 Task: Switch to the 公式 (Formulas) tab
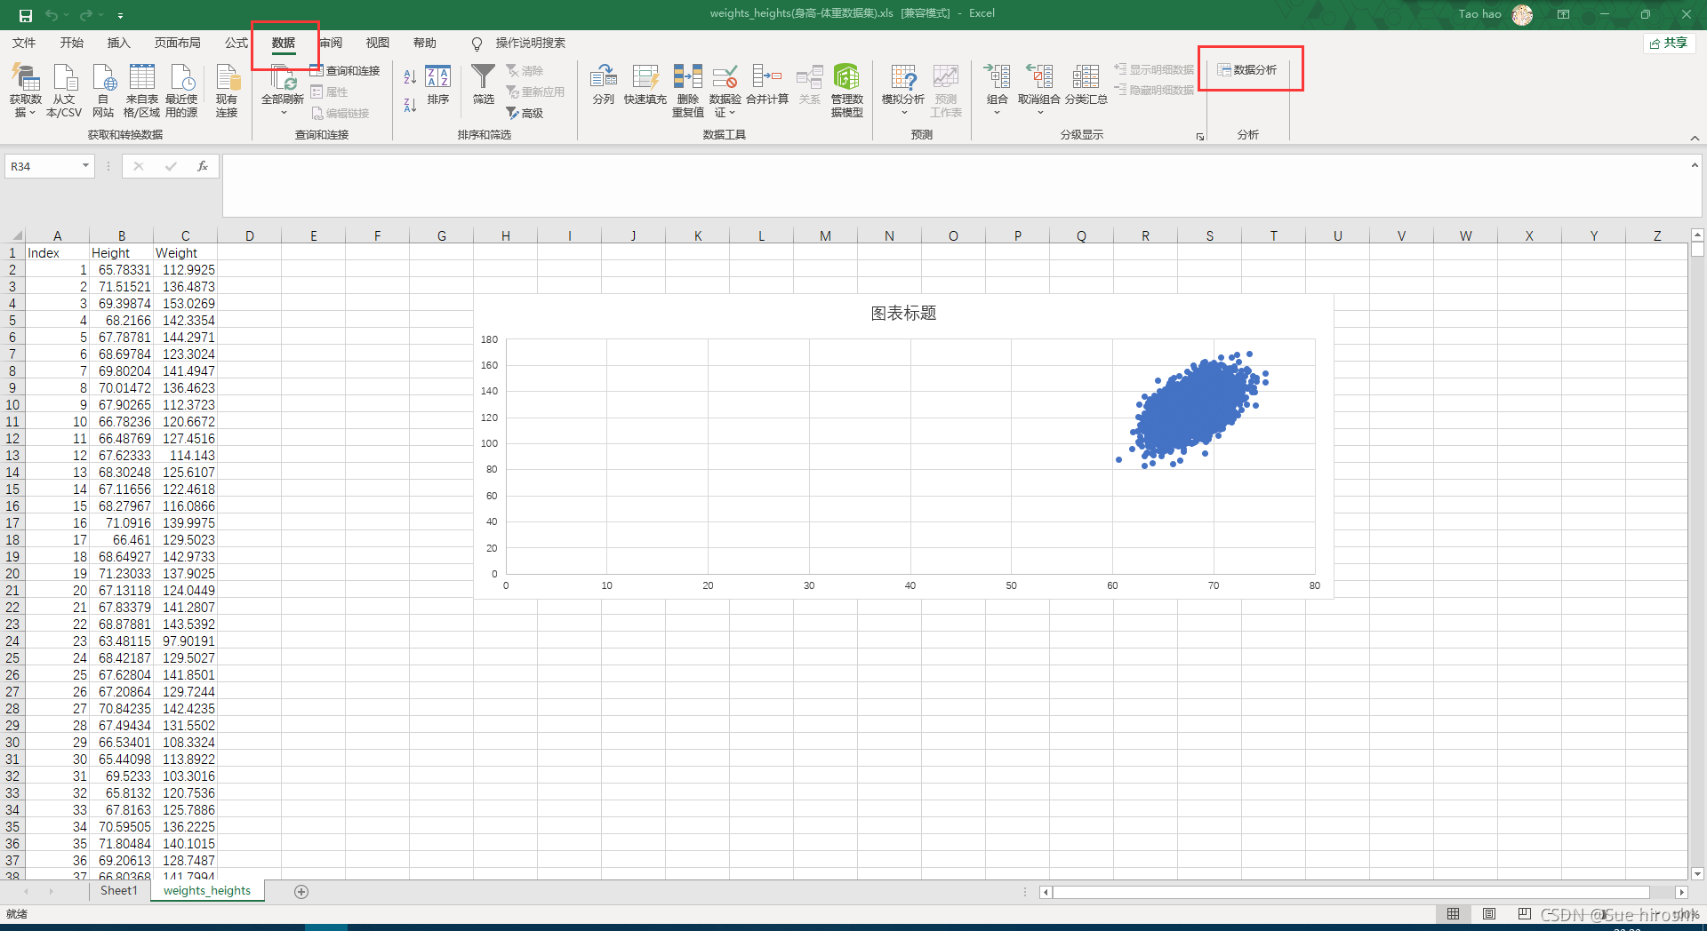tap(236, 43)
